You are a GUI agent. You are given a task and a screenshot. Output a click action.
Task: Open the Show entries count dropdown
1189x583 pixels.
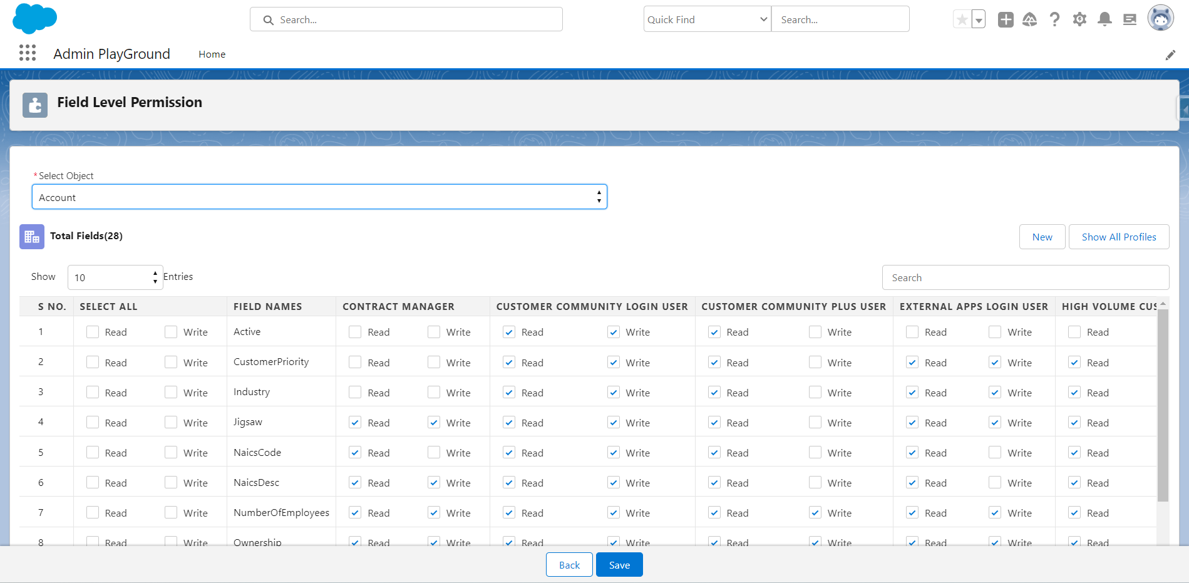pyautogui.click(x=115, y=277)
